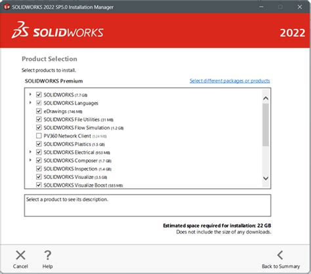This screenshot has height=274, width=311.
Task: Select the SOLIDWORKS Electrical row text
Action: pyautogui.click(x=77, y=152)
